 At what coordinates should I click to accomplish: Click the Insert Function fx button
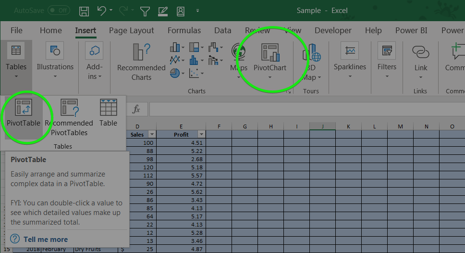point(136,109)
